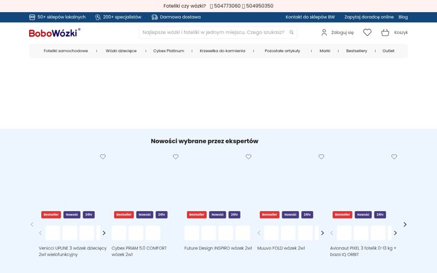This screenshot has height=273, width=437.
Task: Click the user account icon
Action: [x=324, y=33]
